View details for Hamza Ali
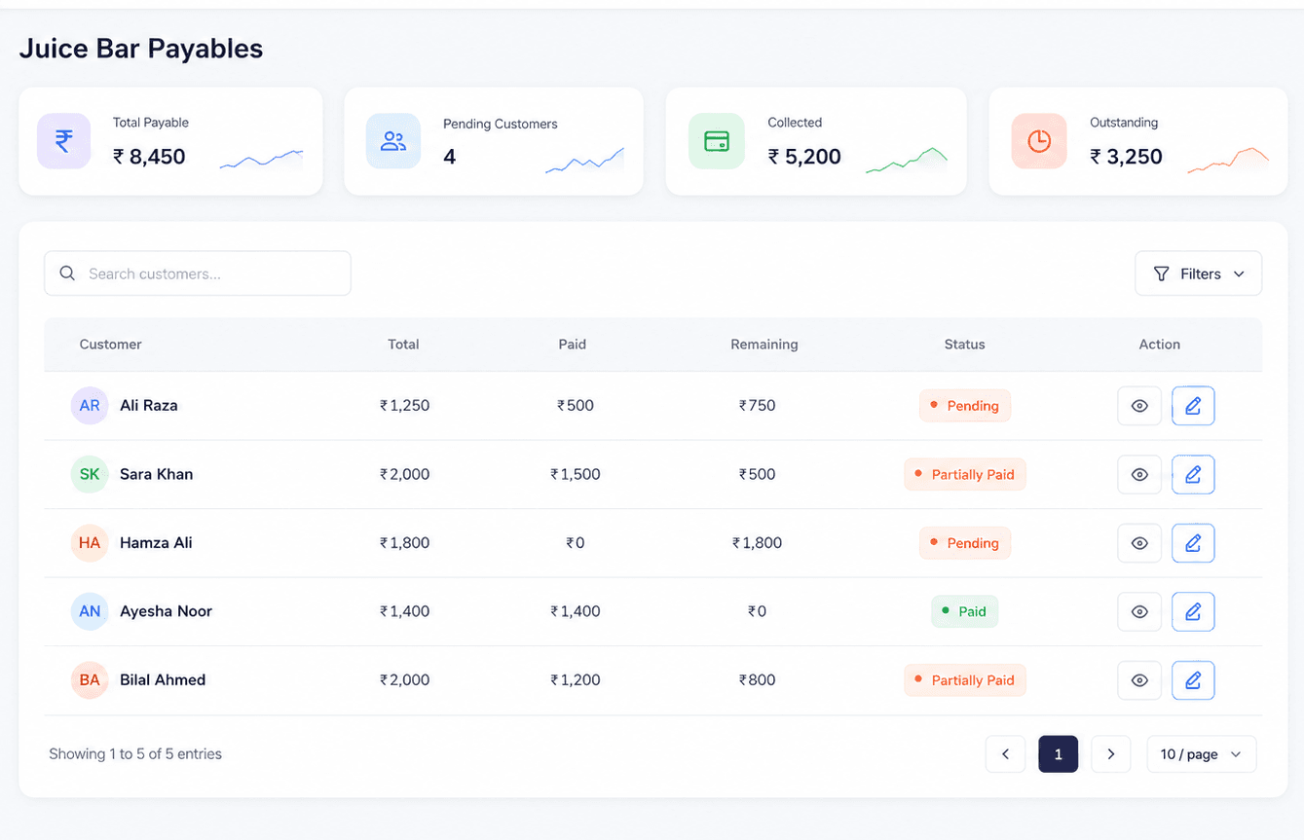This screenshot has height=840, width=1304. click(x=1139, y=543)
